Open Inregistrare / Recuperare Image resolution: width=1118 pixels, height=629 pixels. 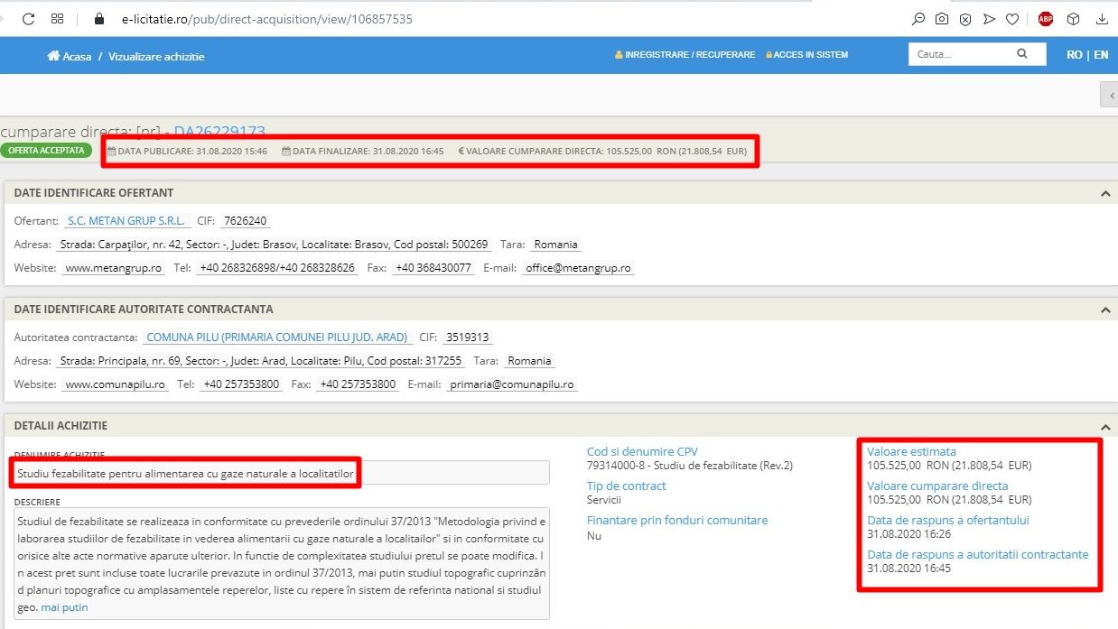[x=685, y=55]
